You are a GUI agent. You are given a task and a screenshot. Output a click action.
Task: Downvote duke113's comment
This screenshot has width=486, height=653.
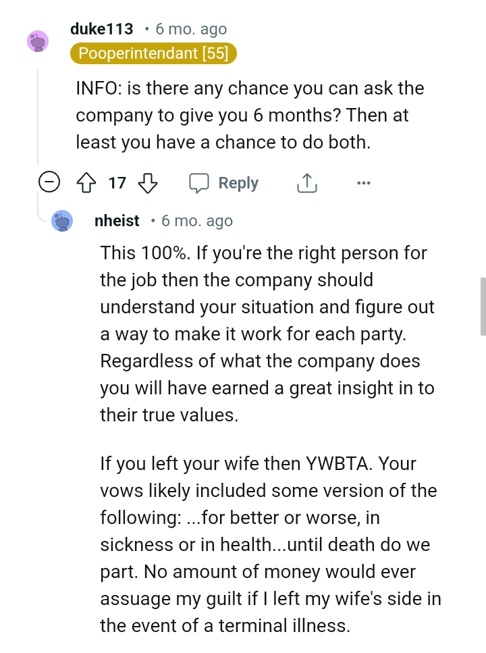(147, 182)
